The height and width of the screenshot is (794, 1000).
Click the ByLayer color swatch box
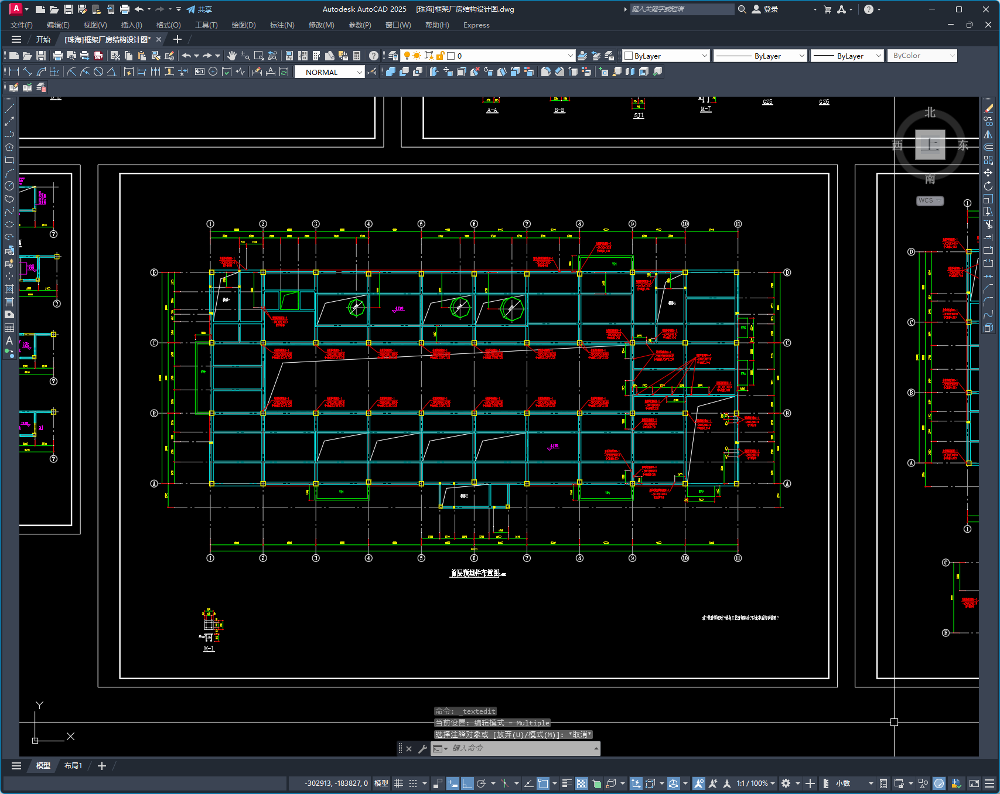(x=629, y=56)
